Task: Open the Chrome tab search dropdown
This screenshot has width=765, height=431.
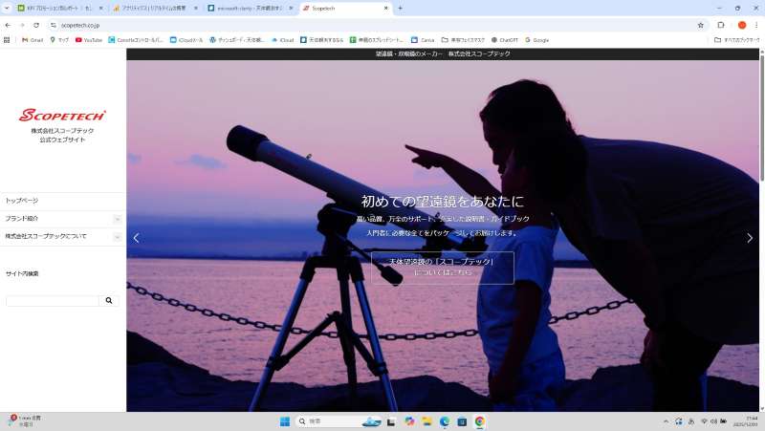Action: click(x=8, y=8)
